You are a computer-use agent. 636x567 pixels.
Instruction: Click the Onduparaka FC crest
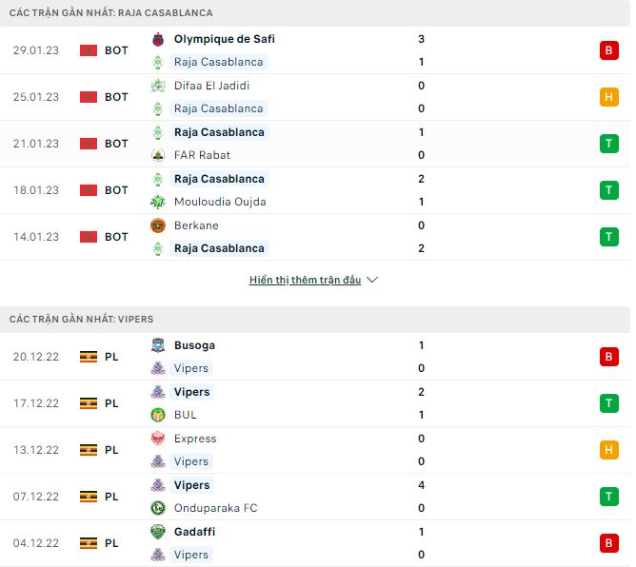coord(158,508)
